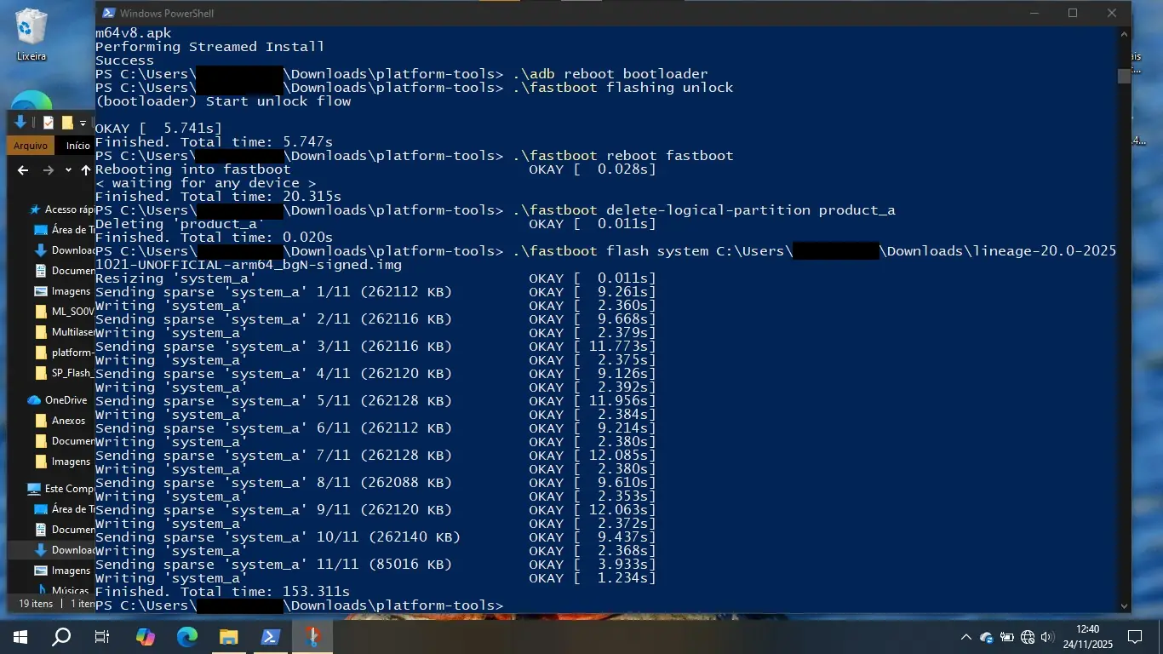Image resolution: width=1163 pixels, height=654 pixels.
Task: Open the notification center
Action: click(x=1134, y=636)
